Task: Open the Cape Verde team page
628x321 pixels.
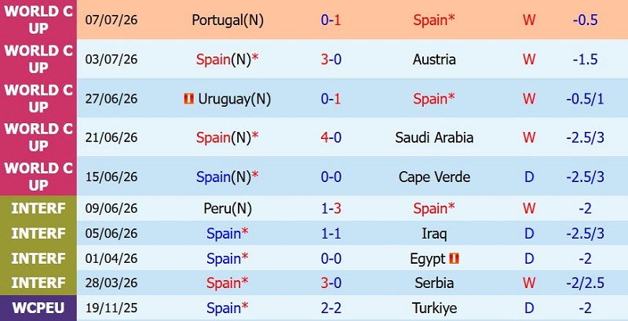Action: 434,177
